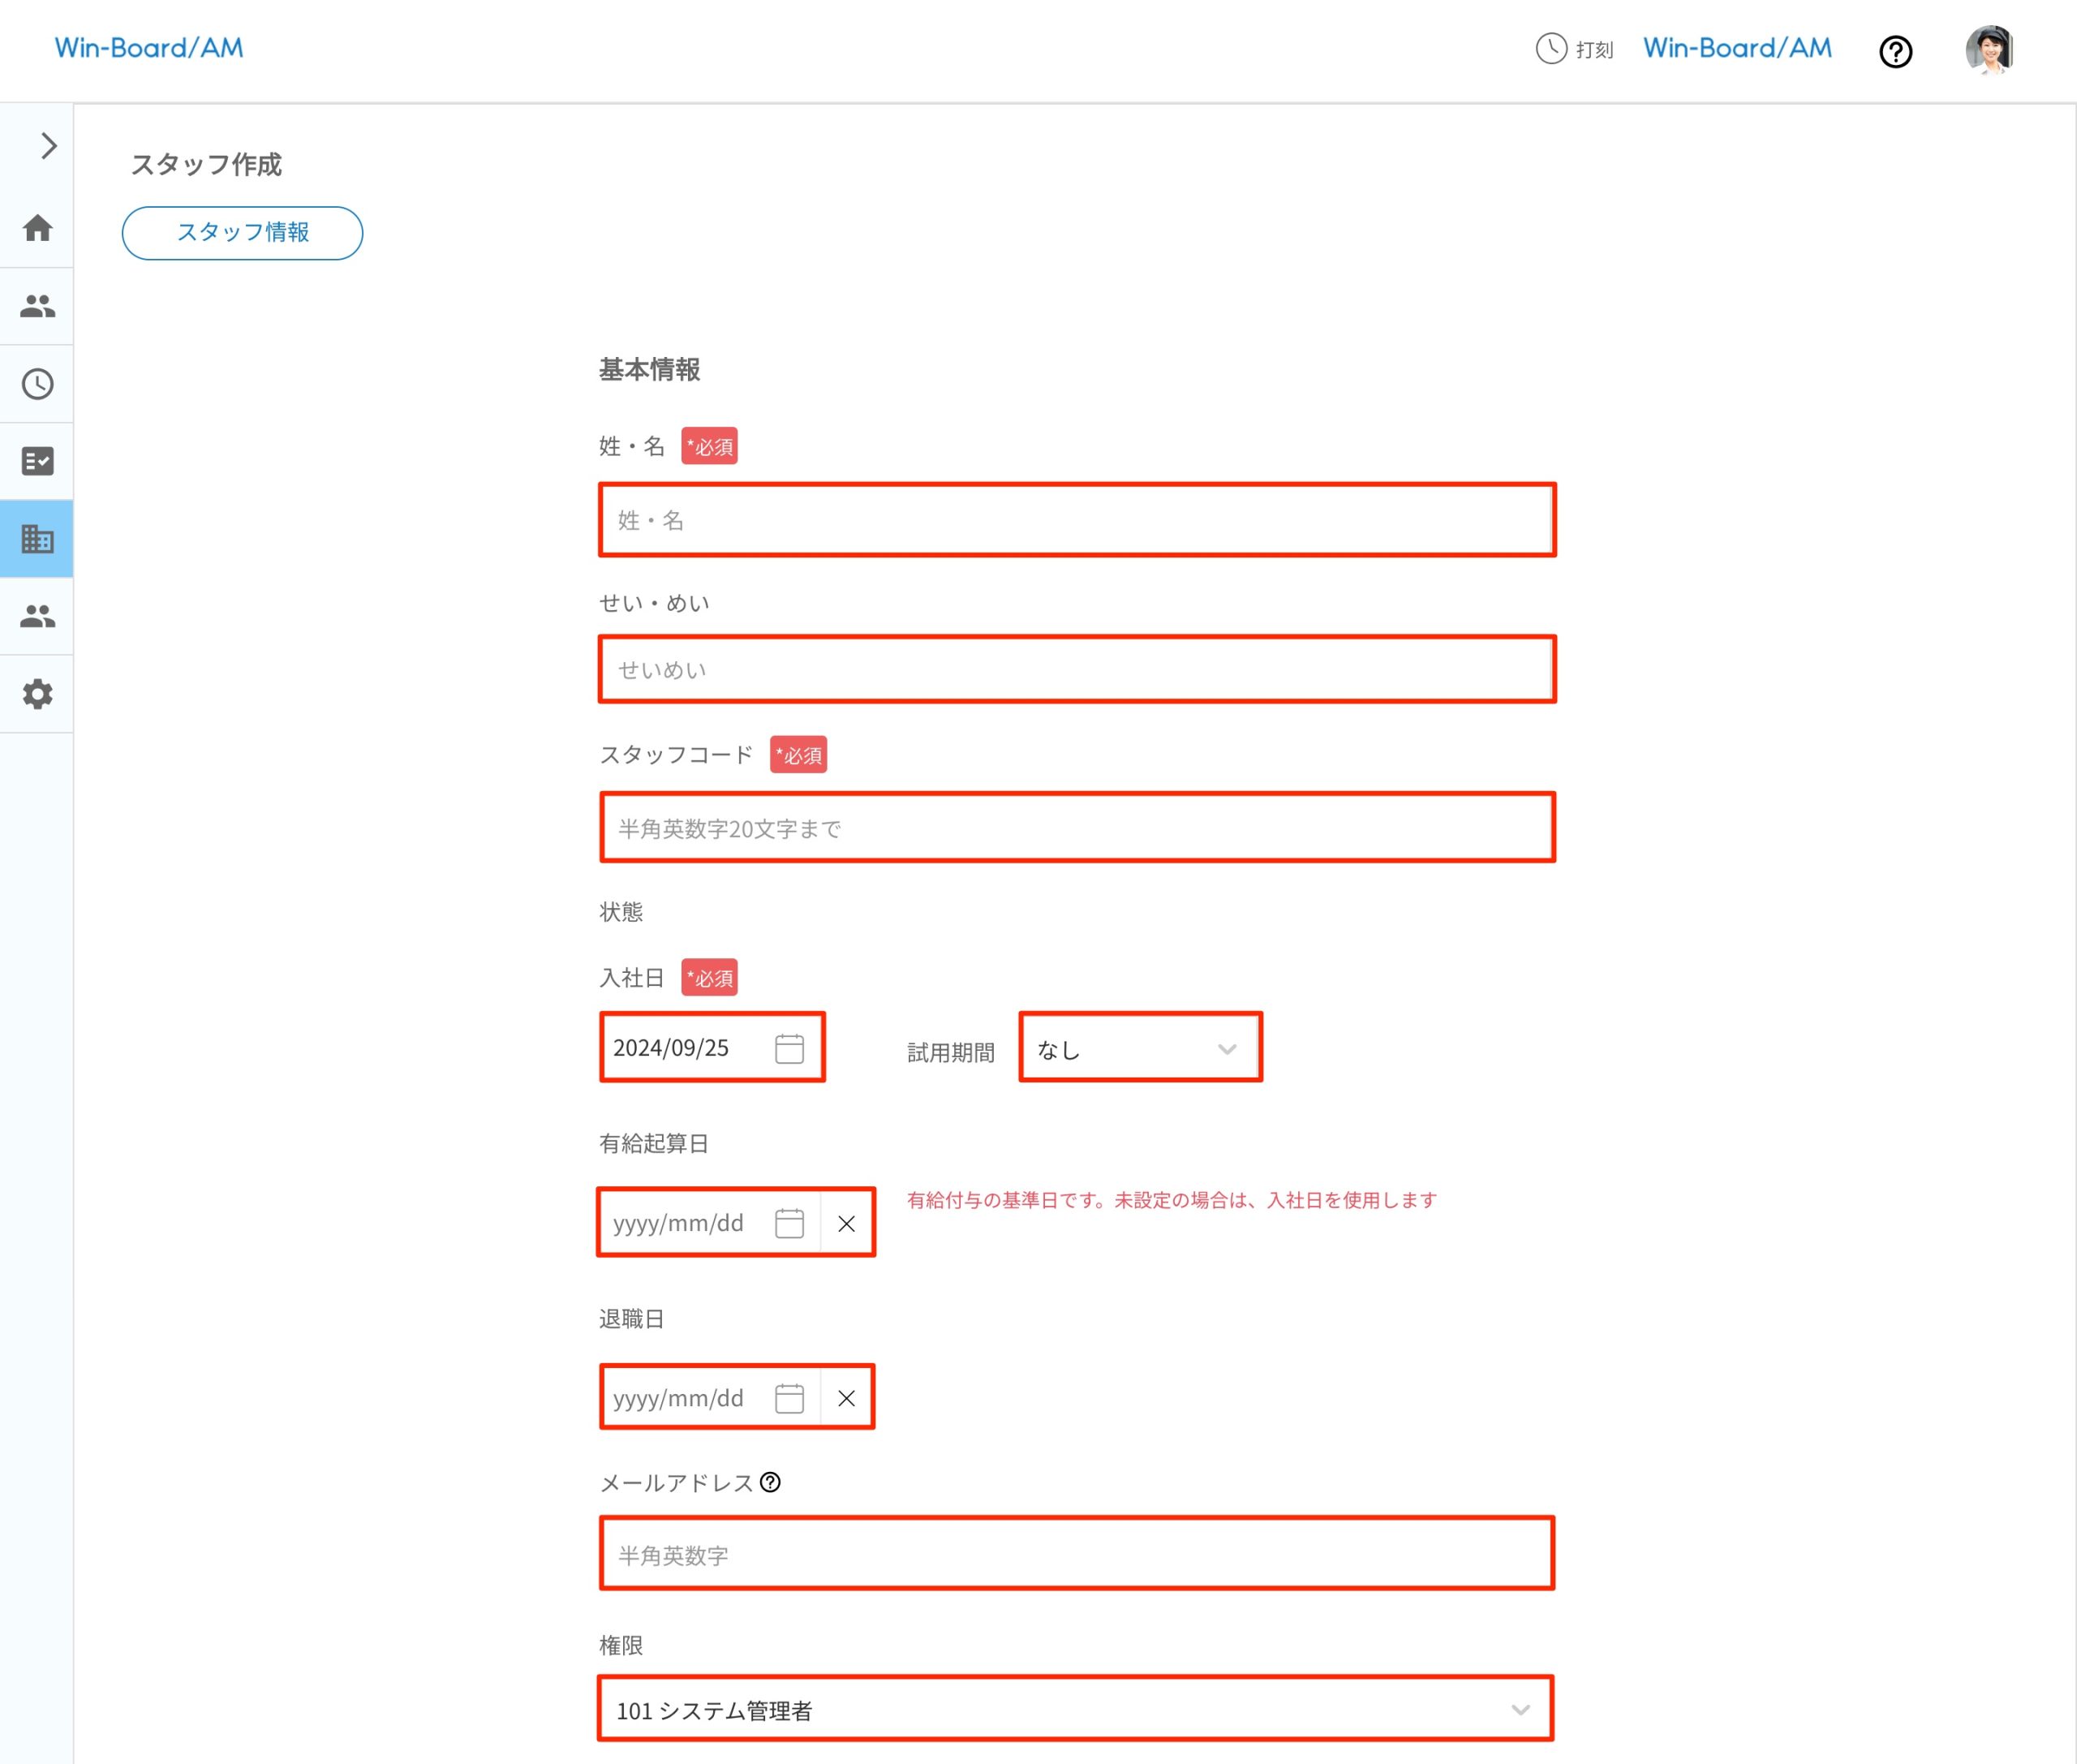The width and height of the screenshot is (2077, 1764).
Task: Open calendar picker for 入社日 field
Action: click(x=789, y=1048)
